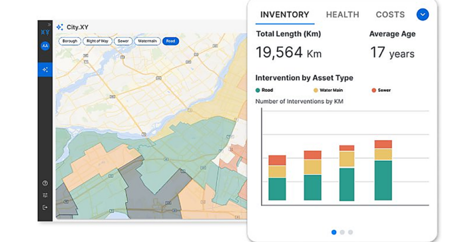Click the 17 years value

point(392,53)
